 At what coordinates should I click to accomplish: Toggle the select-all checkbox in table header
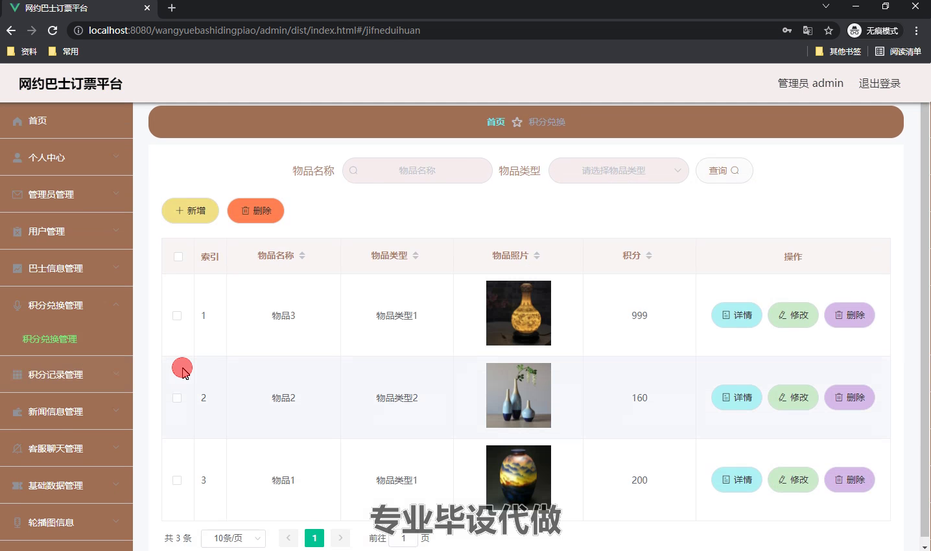pyautogui.click(x=178, y=257)
